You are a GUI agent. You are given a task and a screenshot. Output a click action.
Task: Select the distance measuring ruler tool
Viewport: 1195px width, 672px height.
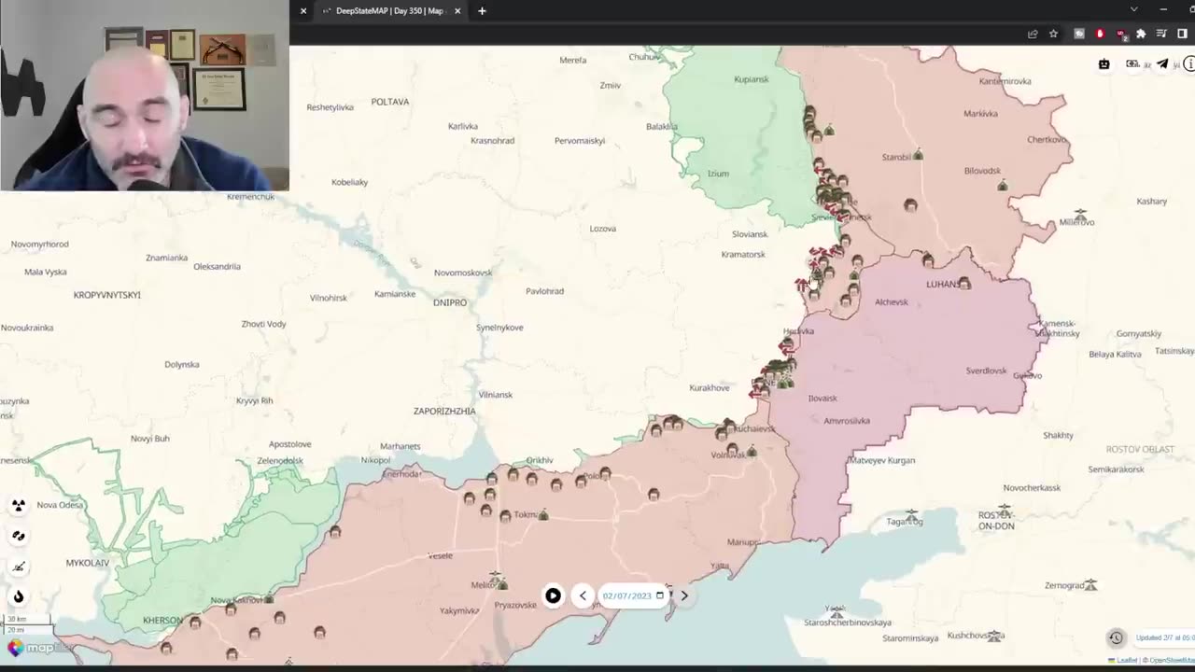point(18,567)
